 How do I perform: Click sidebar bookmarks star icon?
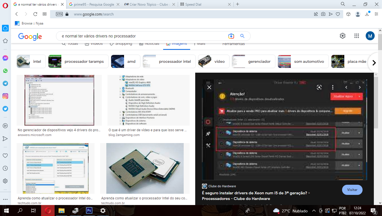[5, 41]
